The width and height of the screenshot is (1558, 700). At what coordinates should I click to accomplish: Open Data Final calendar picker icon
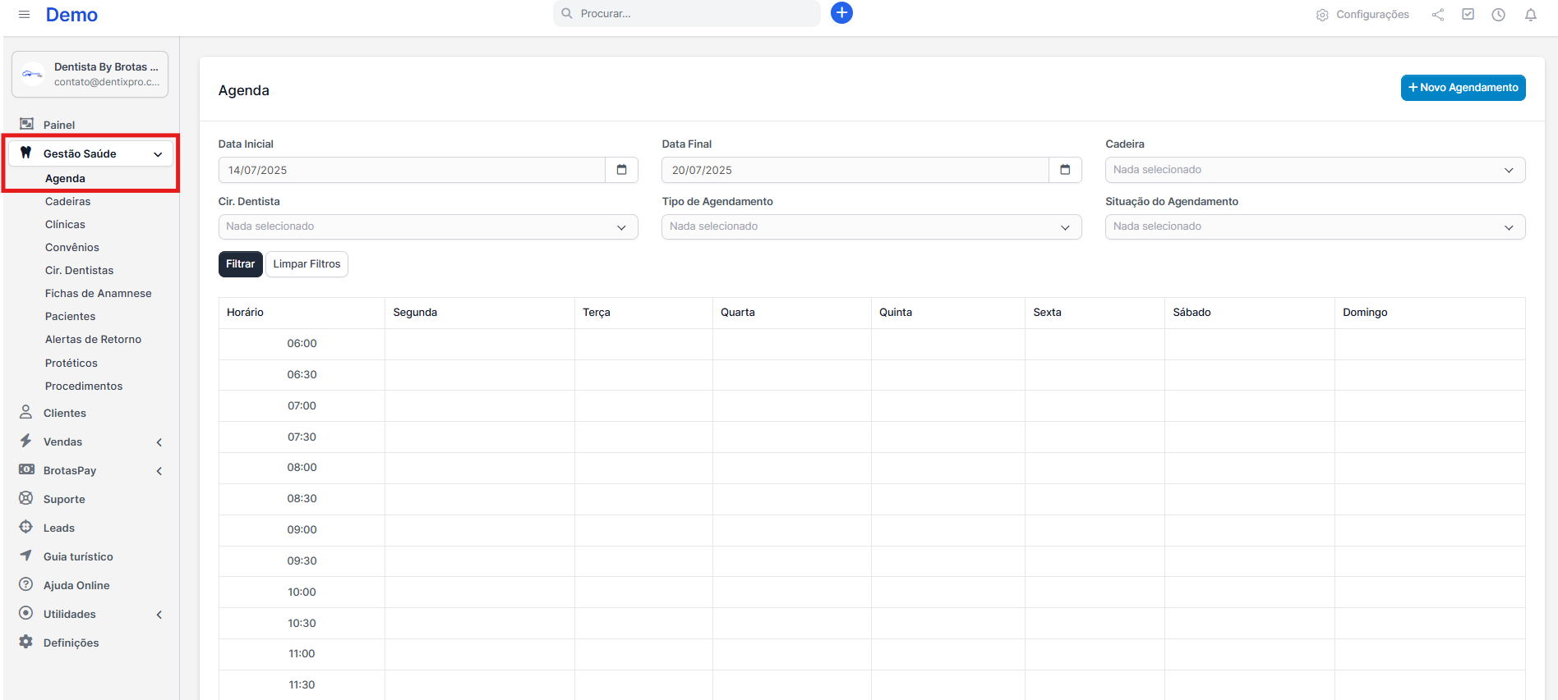click(x=1065, y=170)
